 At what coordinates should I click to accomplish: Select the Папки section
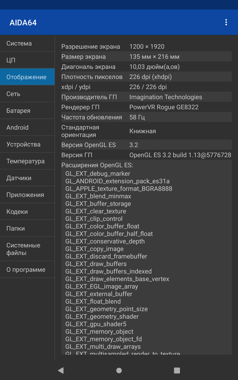[27, 228]
